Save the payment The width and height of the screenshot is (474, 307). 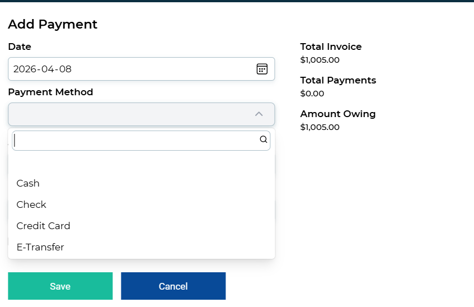coord(60,286)
